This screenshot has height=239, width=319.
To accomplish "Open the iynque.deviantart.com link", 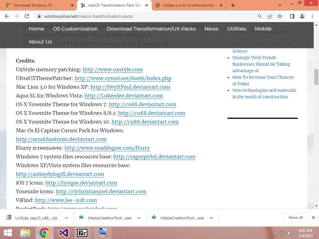I will (x=81, y=183).
